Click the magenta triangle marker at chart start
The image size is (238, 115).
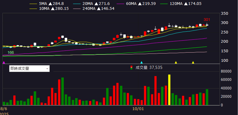point(4,62)
